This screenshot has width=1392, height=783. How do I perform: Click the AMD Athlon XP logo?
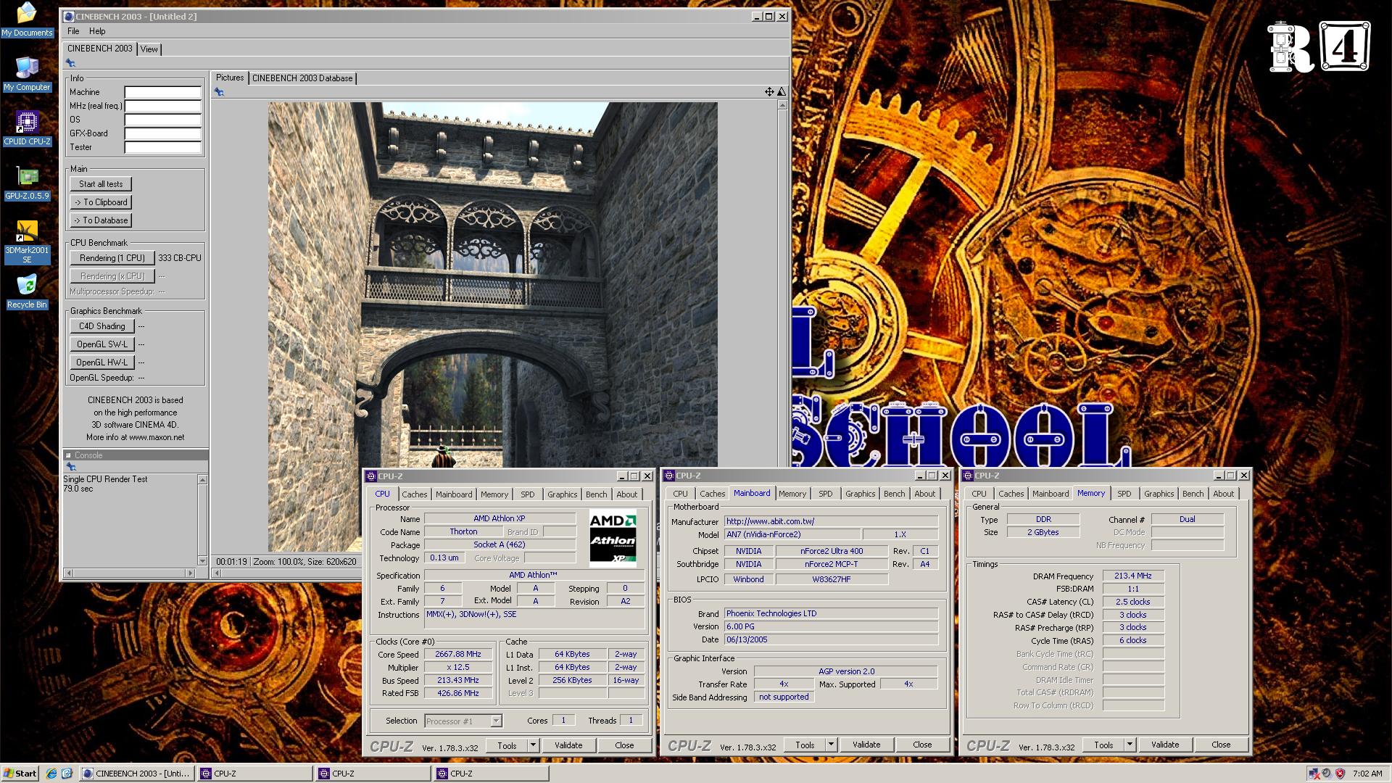click(x=613, y=539)
